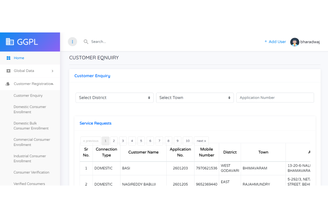Click the Sr No. column header
Image resolution: width=328 pixels, height=218 pixels.
[x=86, y=152]
